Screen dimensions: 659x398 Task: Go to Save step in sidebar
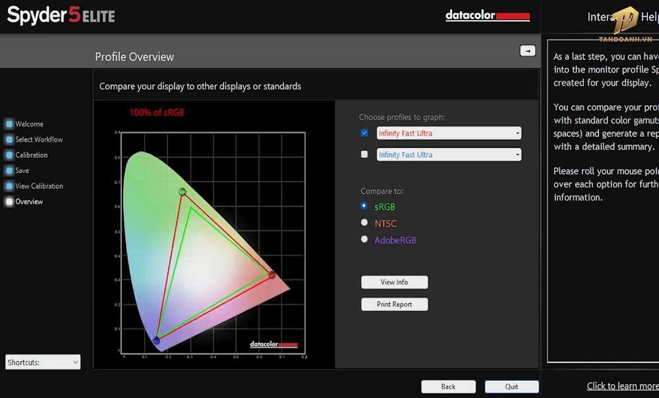(22, 170)
